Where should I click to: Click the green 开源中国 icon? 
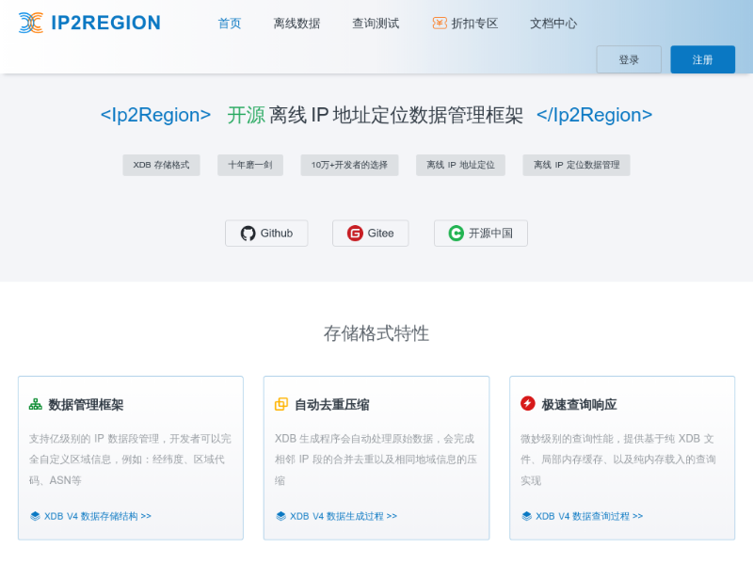tap(457, 234)
